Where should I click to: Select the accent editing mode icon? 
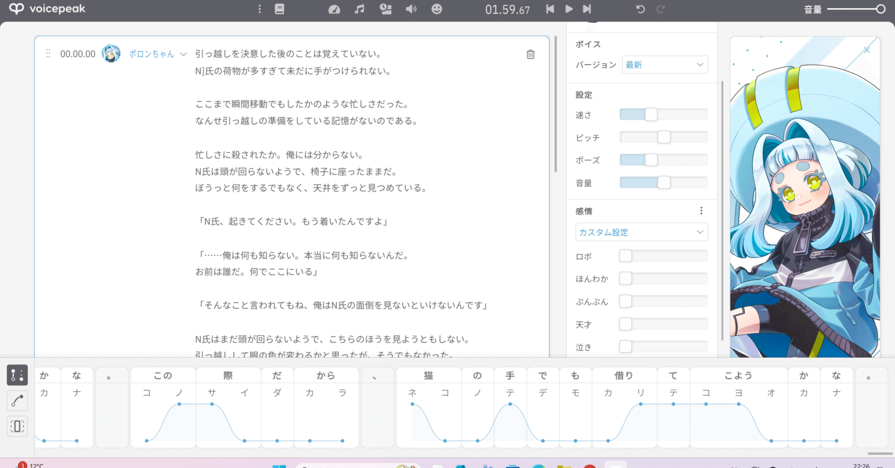point(17,375)
